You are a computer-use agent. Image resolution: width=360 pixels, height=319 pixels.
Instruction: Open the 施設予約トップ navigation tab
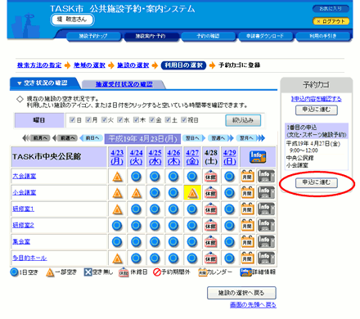(x=93, y=36)
